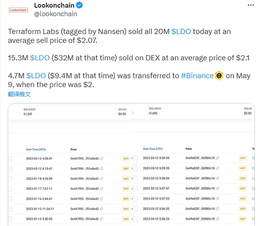Click the OUT tag on 2023-01-16 2:44:47 row
This screenshot has height=226, width=261.
click(126, 199)
